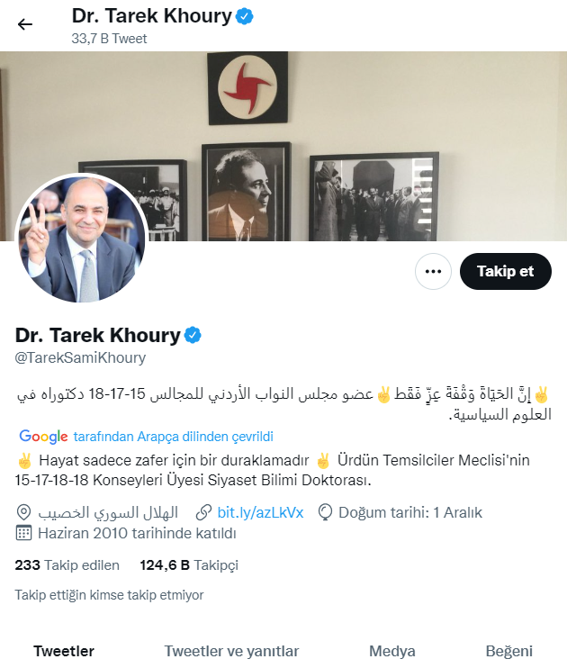Click the calendar joined-date icon
Viewport: 567px width, 668px height.
23,533
